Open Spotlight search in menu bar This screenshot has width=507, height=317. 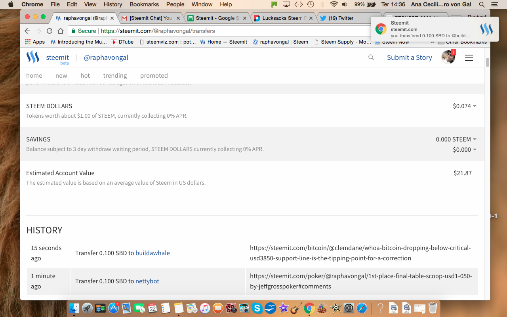(x=482, y=4)
